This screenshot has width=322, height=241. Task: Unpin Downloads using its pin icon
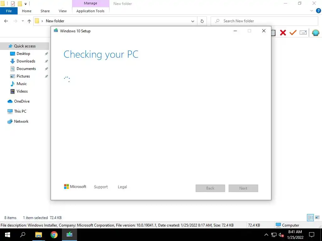(x=47, y=61)
